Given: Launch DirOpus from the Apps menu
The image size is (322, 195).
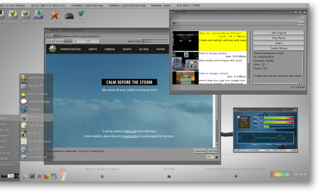Looking at the screenshot, I should [x=36, y=117].
